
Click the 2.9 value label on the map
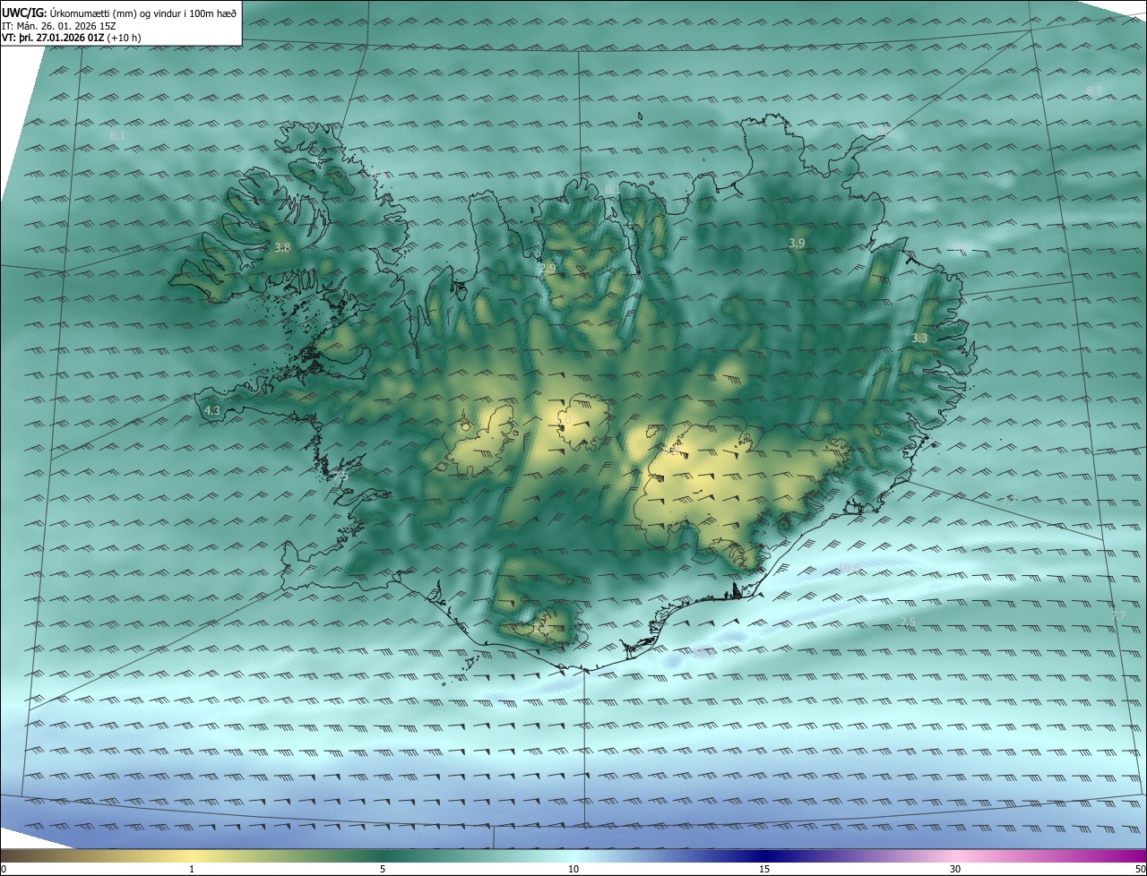(x=548, y=268)
